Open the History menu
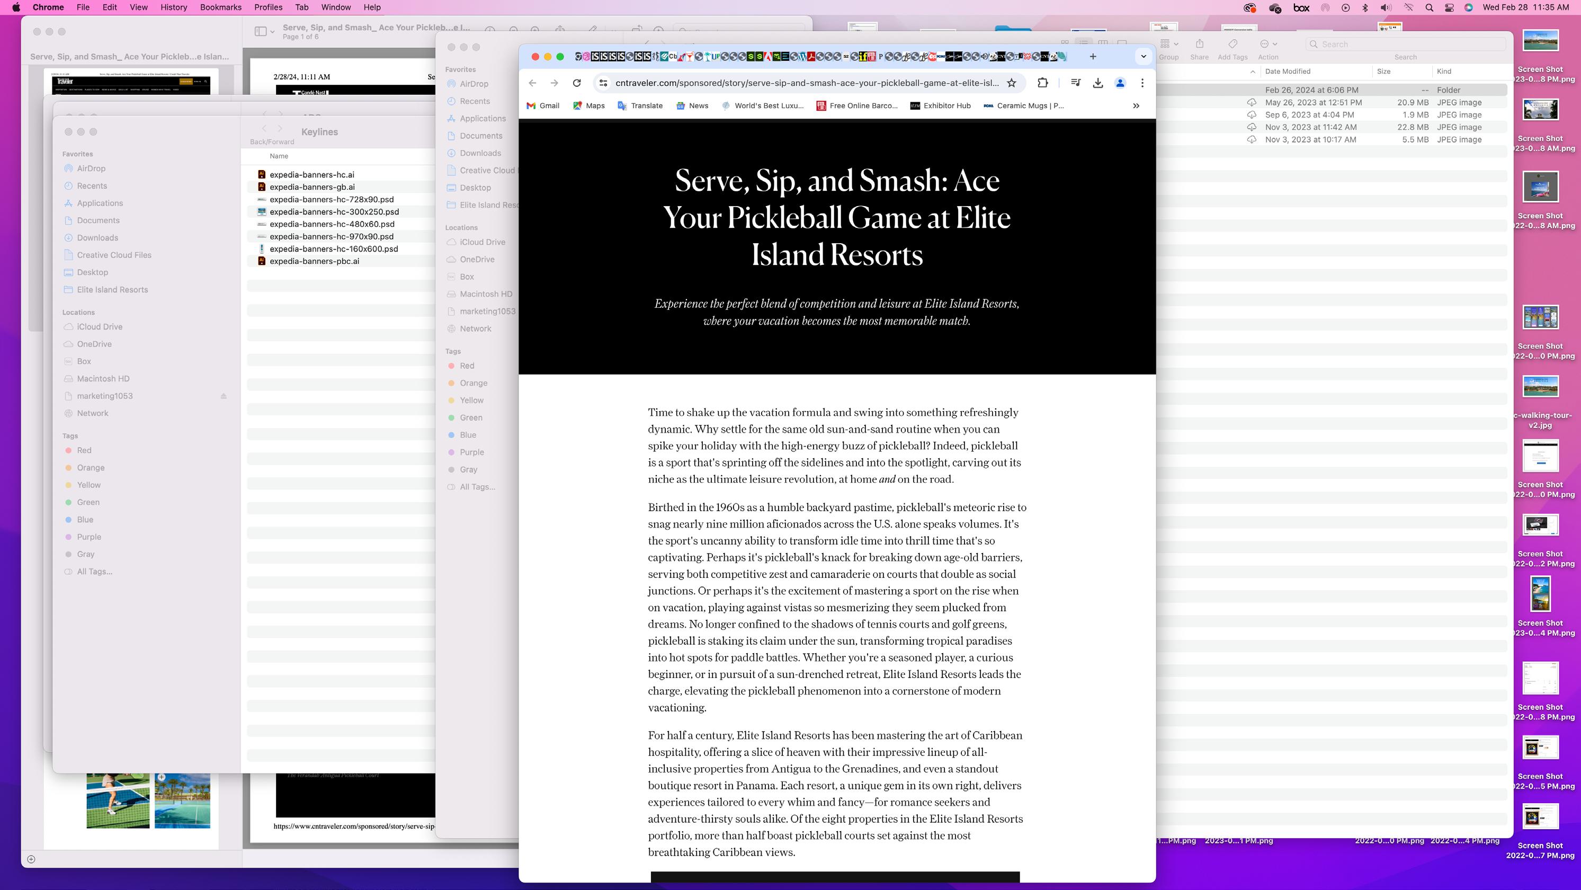This screenshot has width=1581, height=890. click(x=173, y=7)
